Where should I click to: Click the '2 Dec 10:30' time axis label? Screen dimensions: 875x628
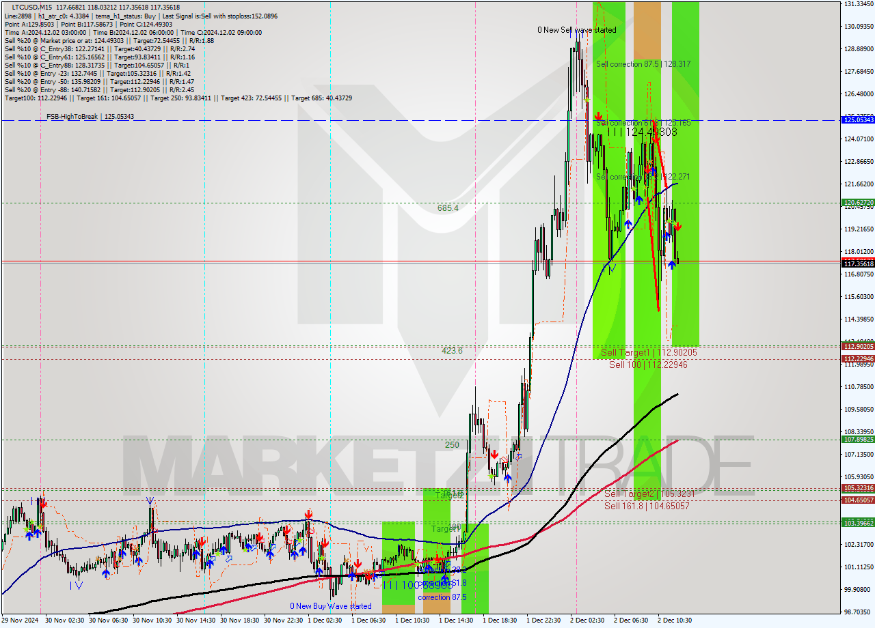pos(675,620)
